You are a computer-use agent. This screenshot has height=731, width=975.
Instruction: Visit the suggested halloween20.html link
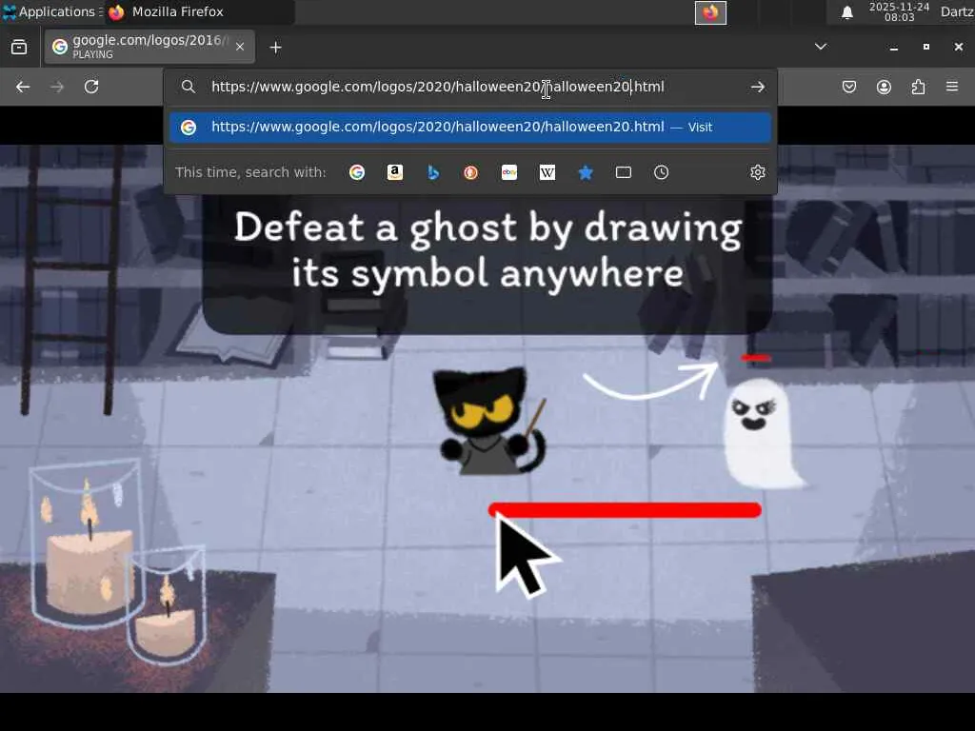click(470, 127)
